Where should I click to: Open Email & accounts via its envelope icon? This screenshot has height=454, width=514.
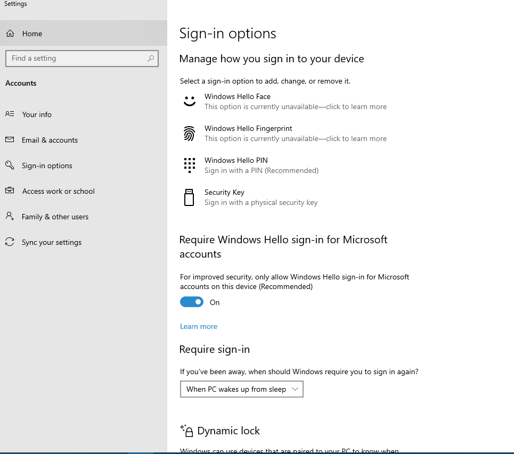click(10, 139)
